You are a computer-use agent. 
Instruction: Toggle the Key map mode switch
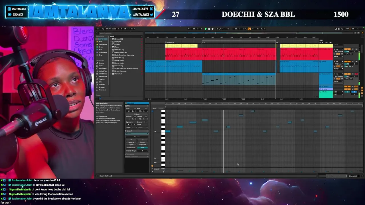(x=342, y=29)
